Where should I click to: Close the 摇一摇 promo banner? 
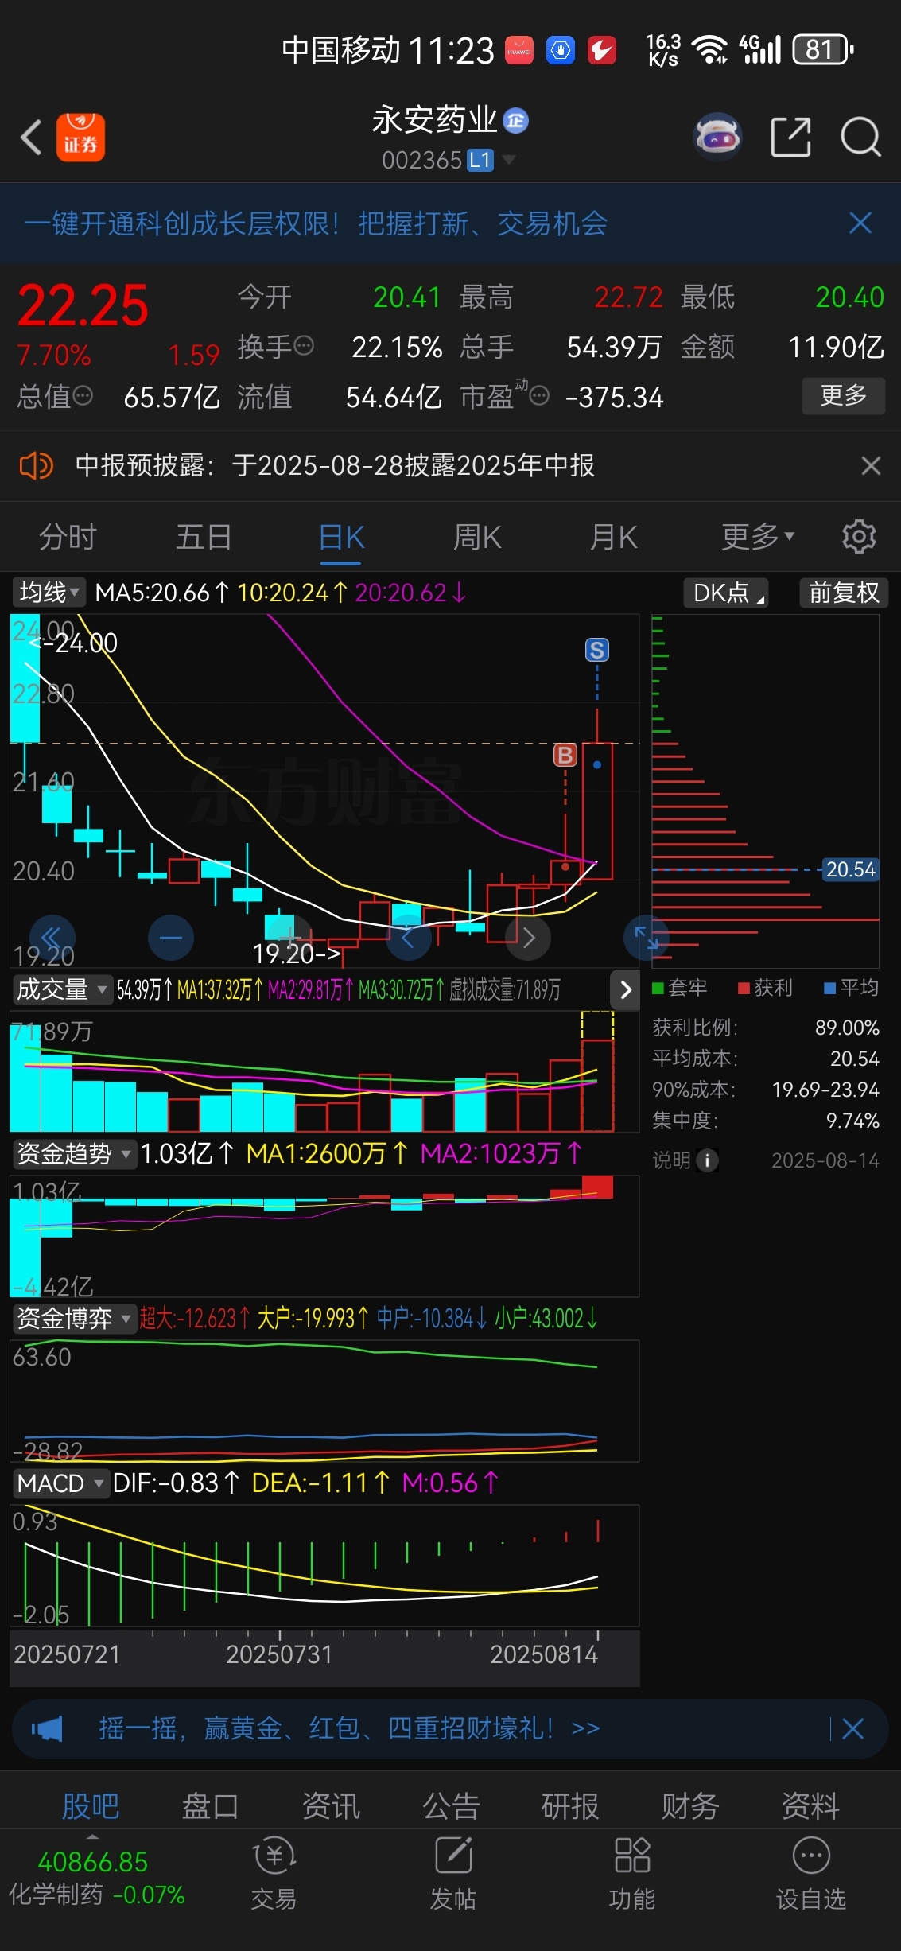pos(852,1728)
